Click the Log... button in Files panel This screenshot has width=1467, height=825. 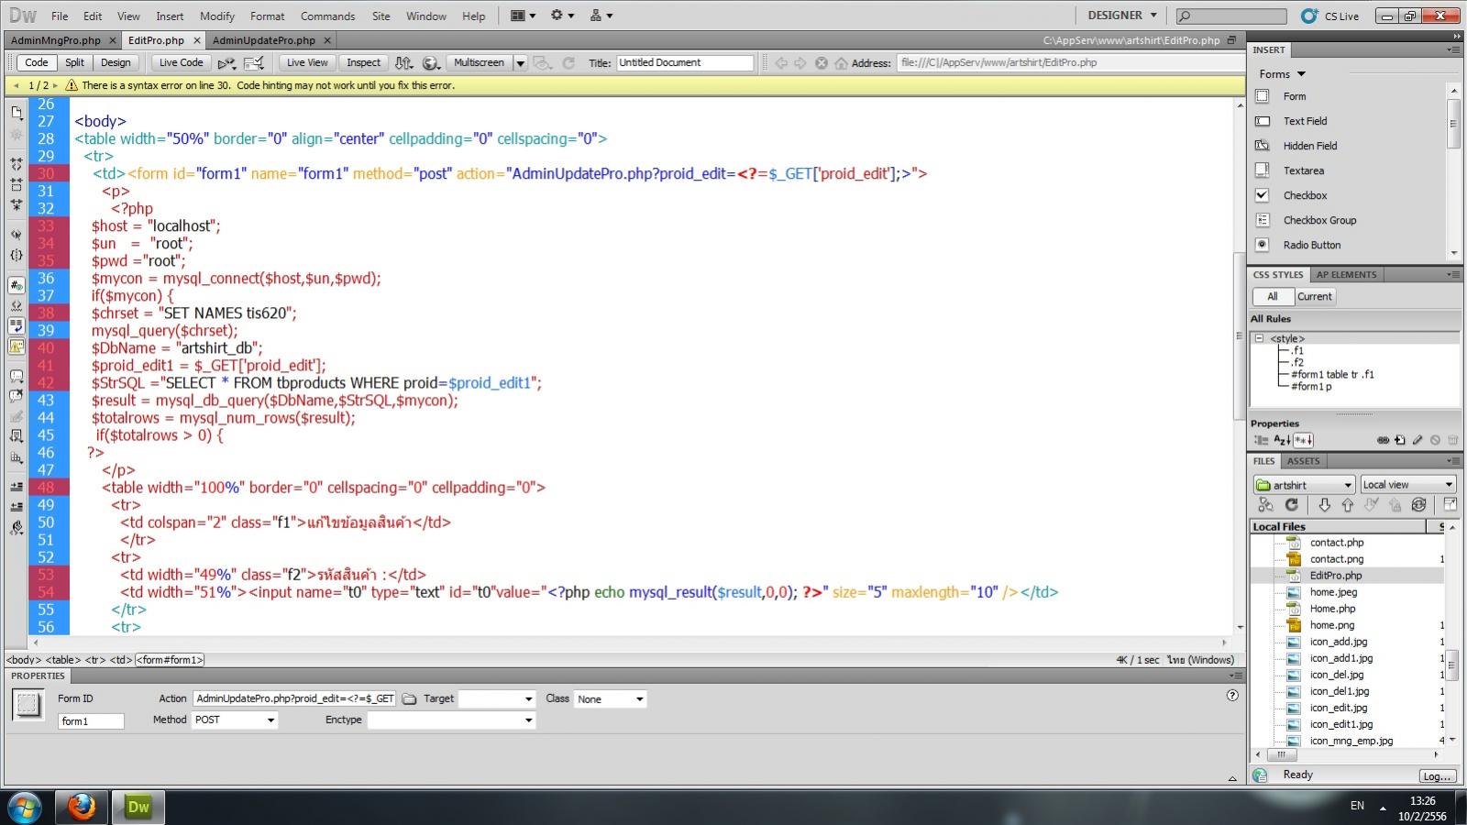[x=1436, y=776]
